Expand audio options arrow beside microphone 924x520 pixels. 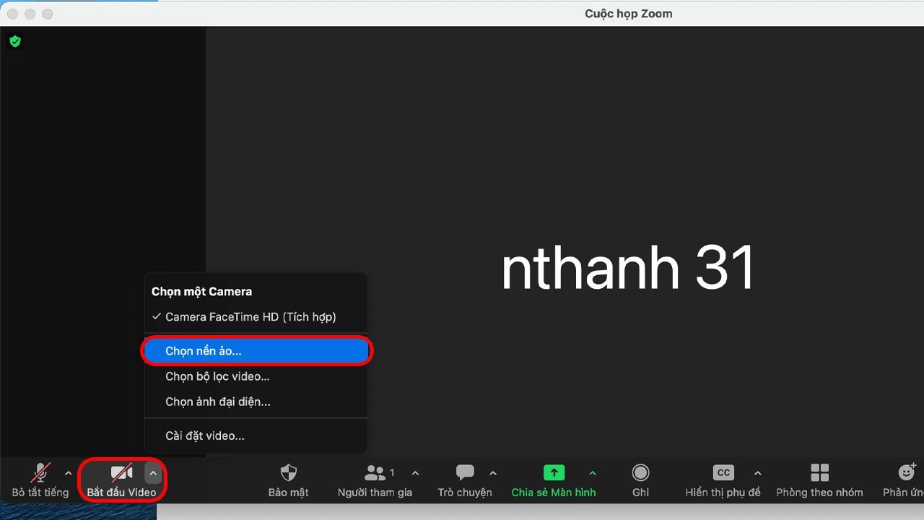(x=68, y=473)
